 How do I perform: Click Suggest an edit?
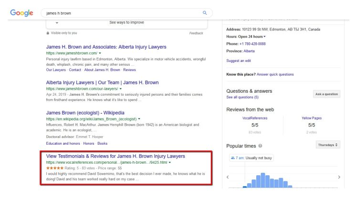click(239, 60)
